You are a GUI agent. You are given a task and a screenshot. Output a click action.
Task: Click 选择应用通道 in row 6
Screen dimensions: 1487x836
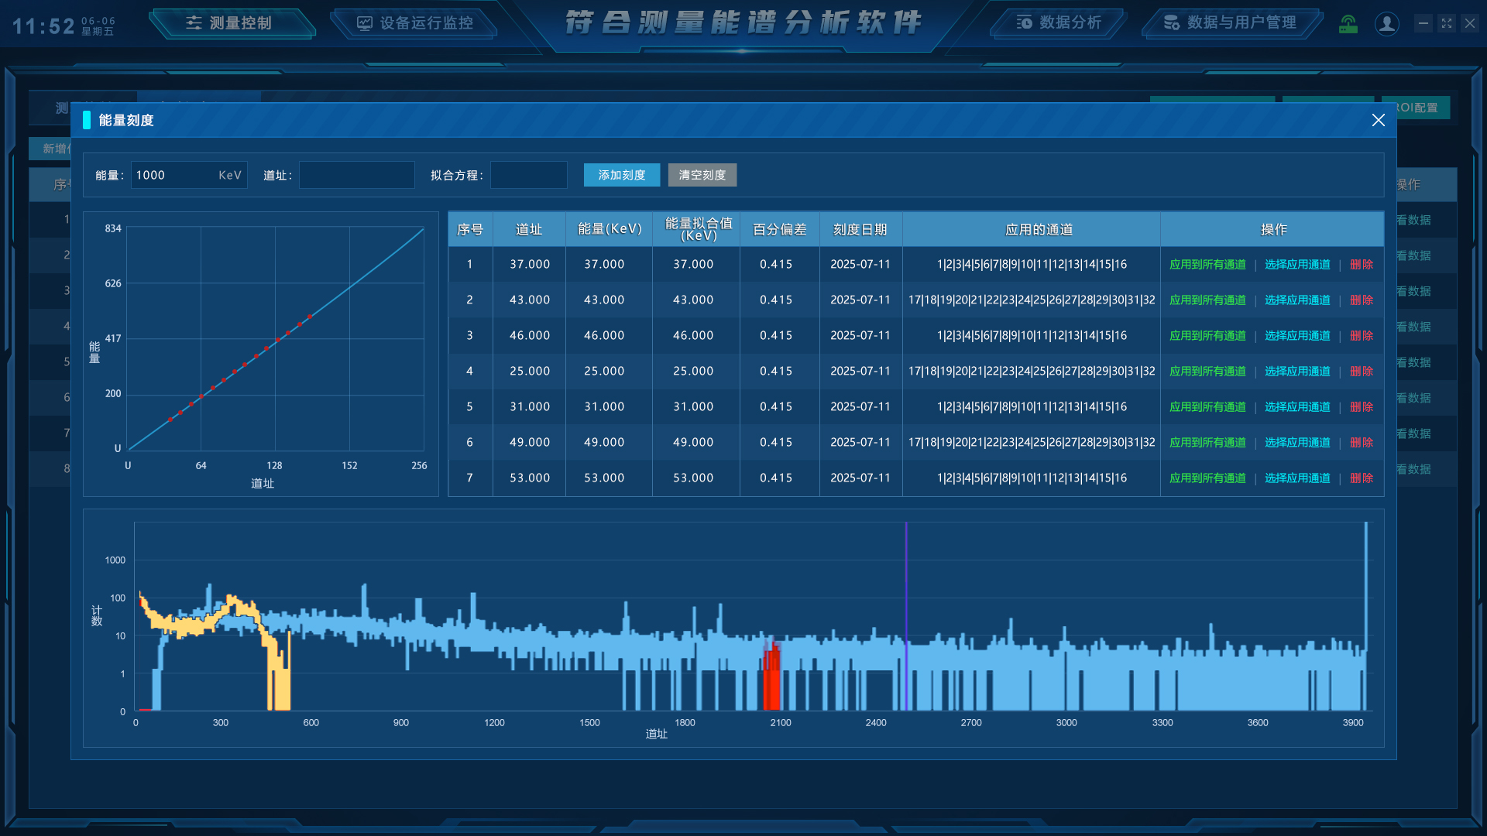(x=1297, y=443)
